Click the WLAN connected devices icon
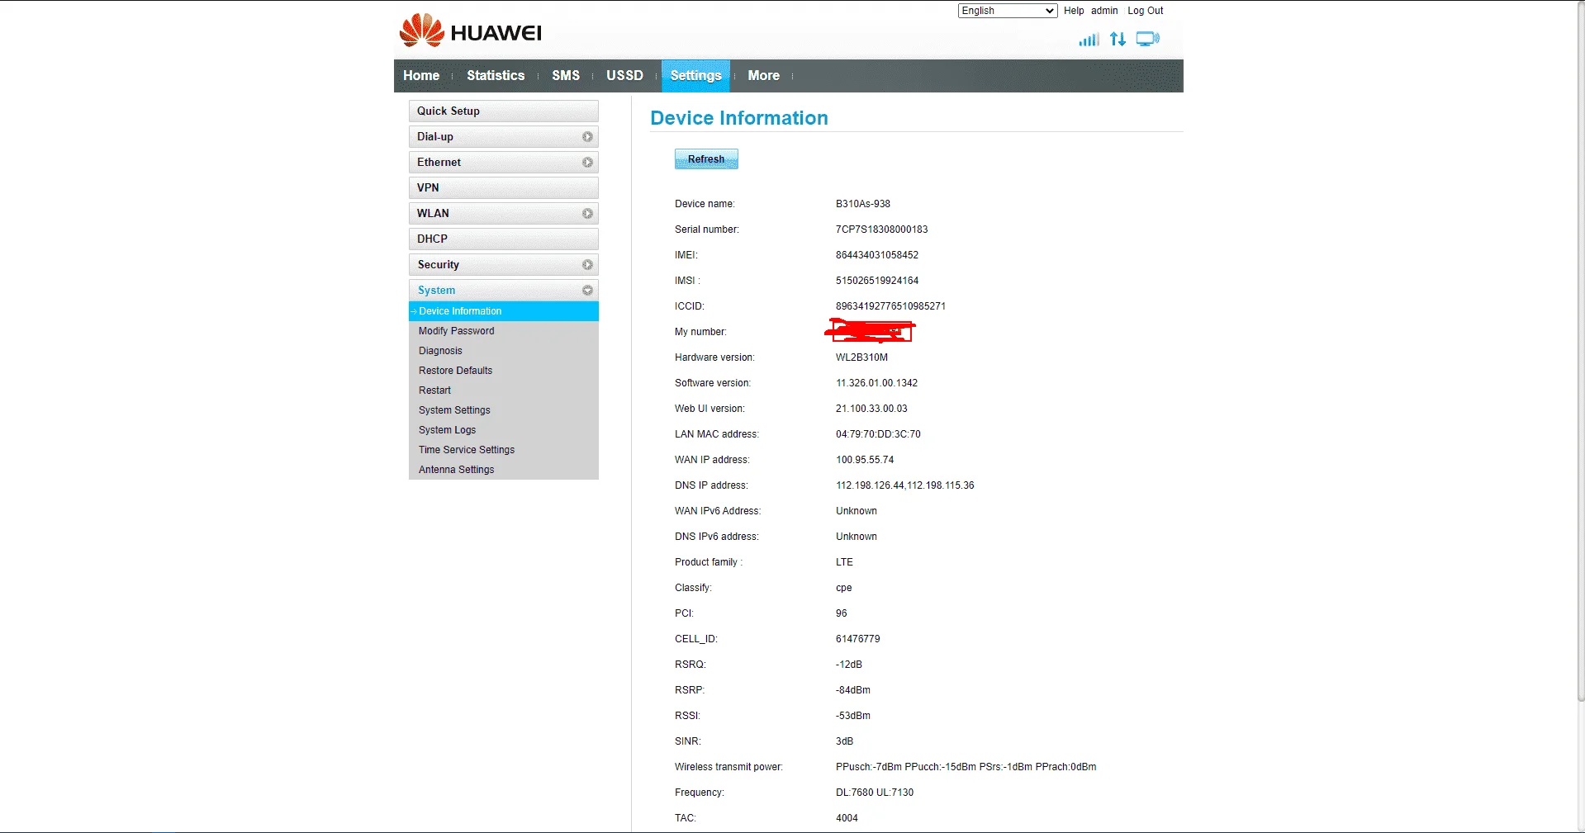1585x833 pixels. point(1147,39)
